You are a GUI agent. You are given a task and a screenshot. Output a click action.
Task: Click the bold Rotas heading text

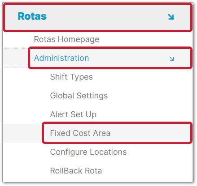pyautogui.click(x=32, y=16)
